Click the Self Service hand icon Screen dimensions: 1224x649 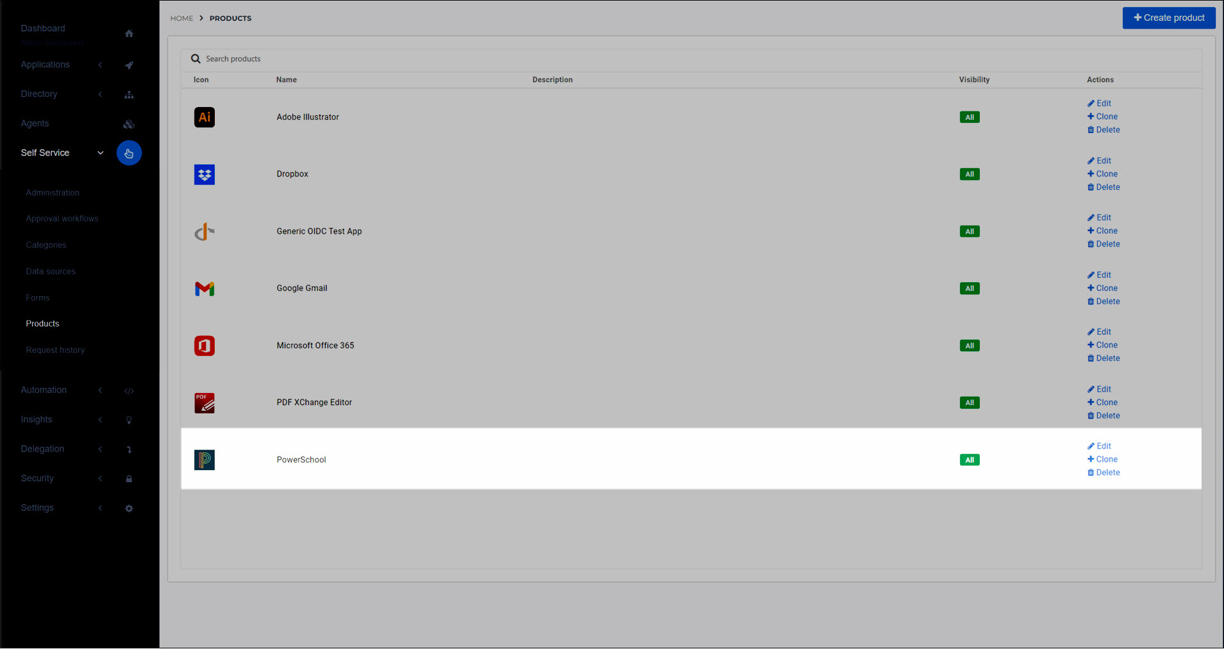coord(129,153)
